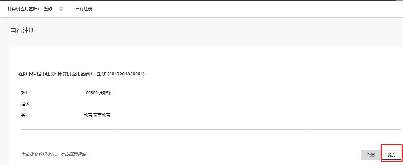Click the course menu chevron icon
Viewport: 403px width, 165px height.
[61, 9]
